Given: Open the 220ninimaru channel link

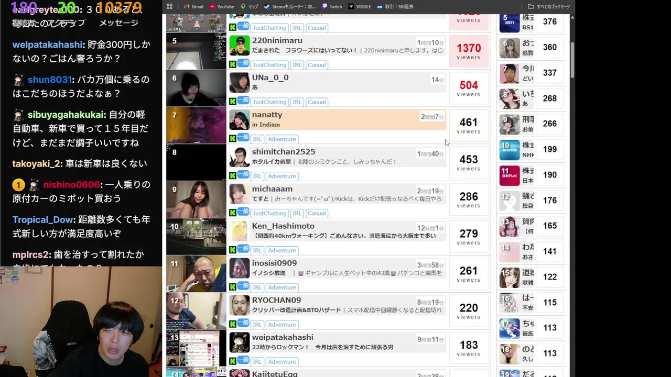Looking at the screenshot, I should (x=277, y=40).
